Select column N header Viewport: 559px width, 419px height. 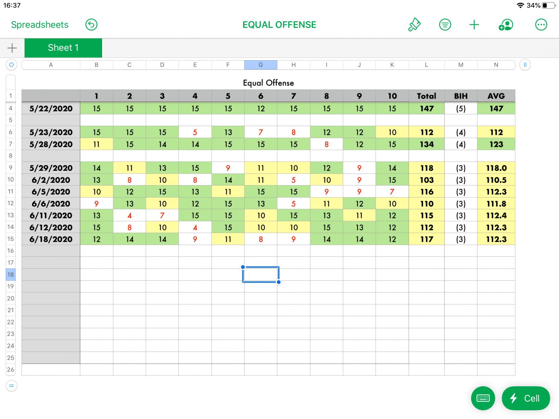[x=496, y=65]
